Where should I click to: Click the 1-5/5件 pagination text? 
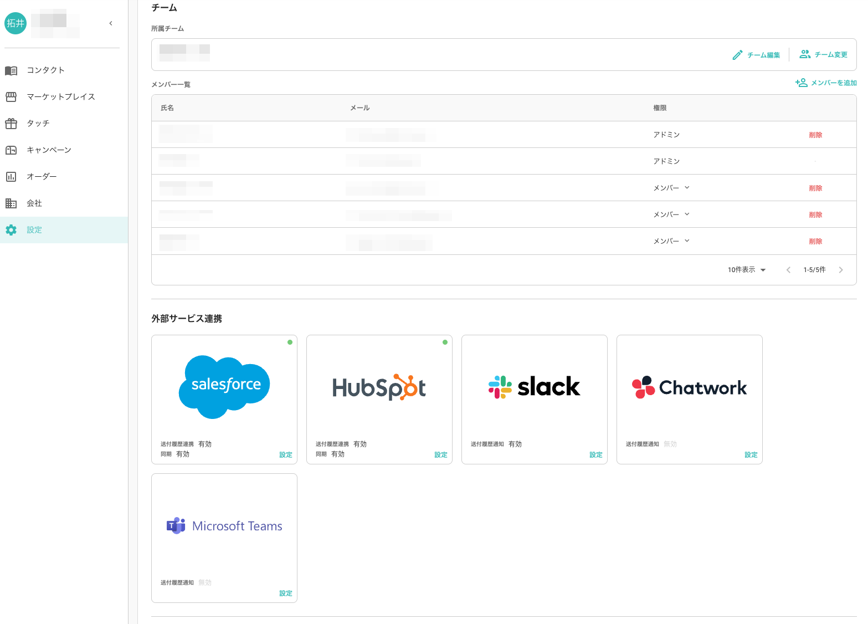(814, 270)
